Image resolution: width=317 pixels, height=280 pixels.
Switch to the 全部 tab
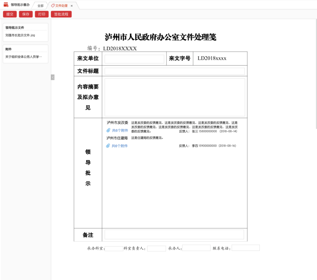(x=40, y=6)
